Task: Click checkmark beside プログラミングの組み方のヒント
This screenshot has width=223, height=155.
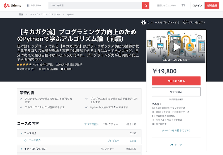Action: (21, 99)
